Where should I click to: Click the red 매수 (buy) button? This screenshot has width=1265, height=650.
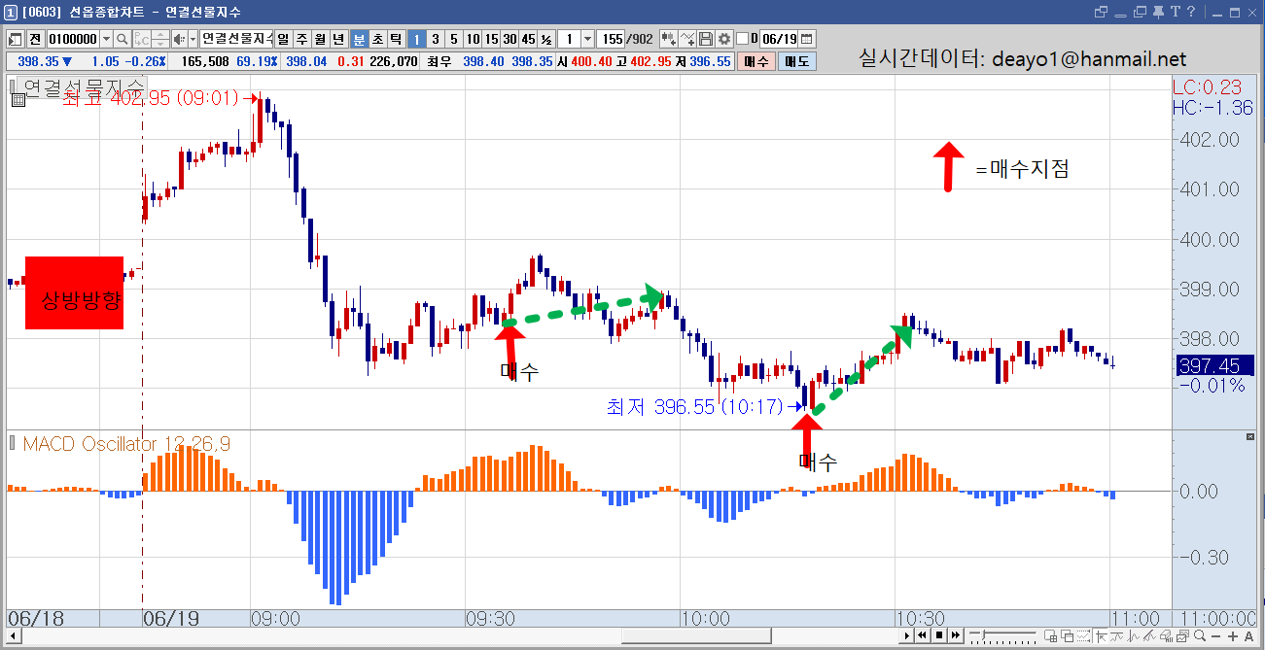(x=755, y=61)
